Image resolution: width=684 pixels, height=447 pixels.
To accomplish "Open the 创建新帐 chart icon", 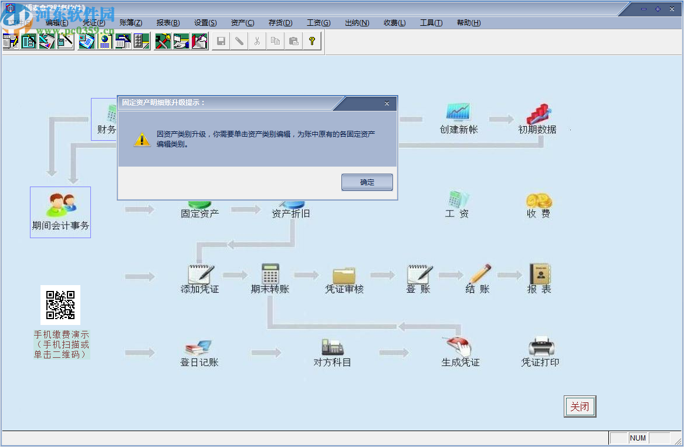I will click(458, 112).
